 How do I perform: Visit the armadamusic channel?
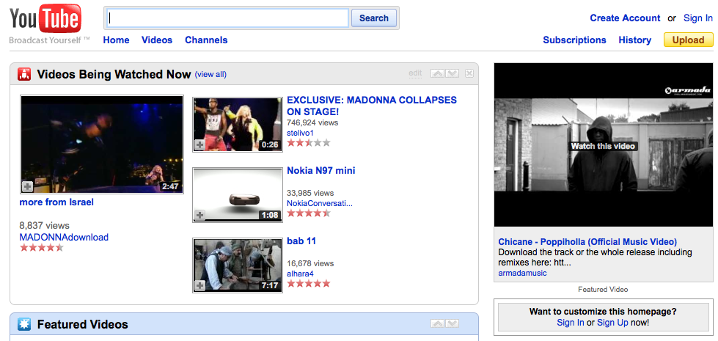point(522,274)
